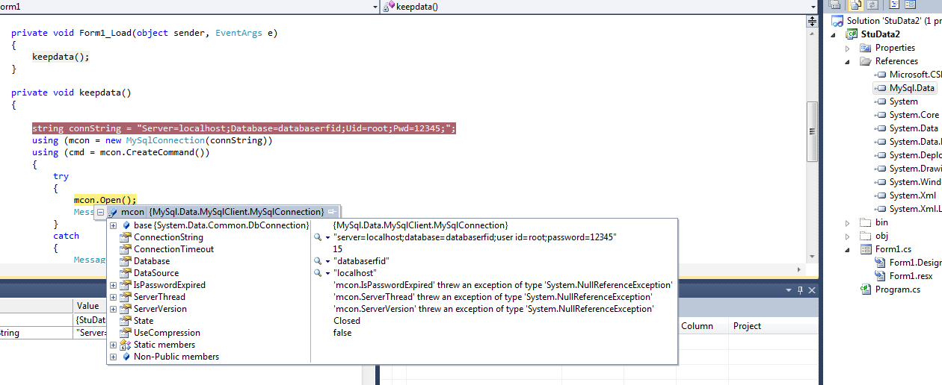Viewport: 942px width, 385px height.
Task: Expand the Non-Public members node
Action: [x=113, y=357]
